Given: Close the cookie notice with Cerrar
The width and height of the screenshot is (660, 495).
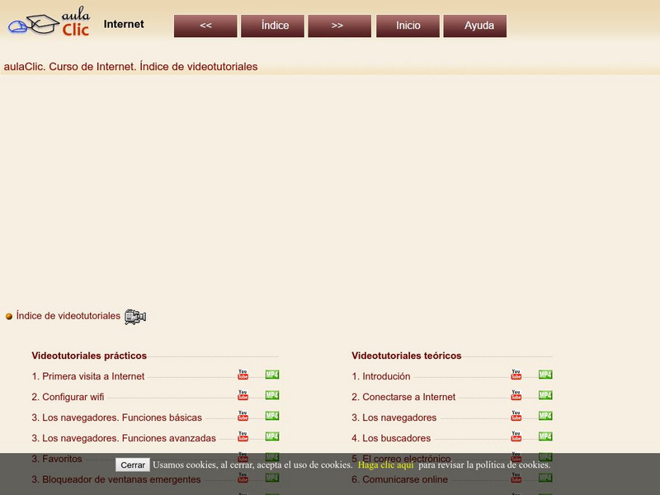Looking at the screenshot, I should click(x=133, y=464).
